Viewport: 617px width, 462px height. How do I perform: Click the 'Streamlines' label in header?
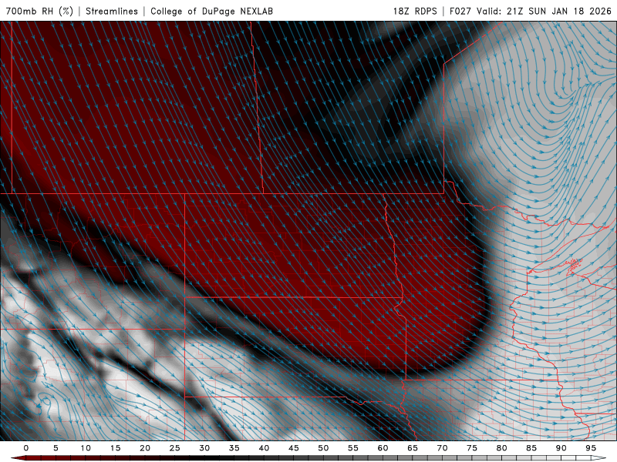click(x=112, y=11)
